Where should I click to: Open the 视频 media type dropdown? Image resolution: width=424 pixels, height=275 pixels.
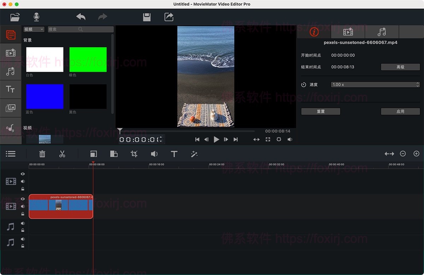coord(34,29)
